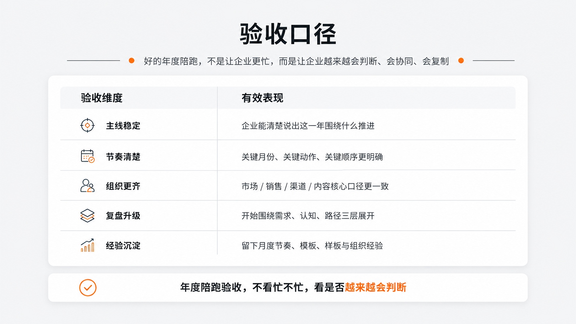576x324 pixels.
Task: Click the orange dot left of subtitle
Action: pos(131,60)
